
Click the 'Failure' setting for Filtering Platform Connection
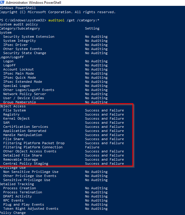92,147
